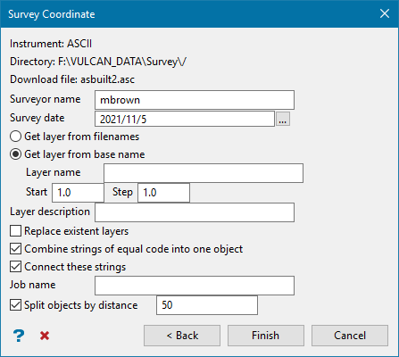Image resolution: width=399 pixels, height=357 pixels.
Task: Click the red X clear icon
Action: [x=45, y=336]
